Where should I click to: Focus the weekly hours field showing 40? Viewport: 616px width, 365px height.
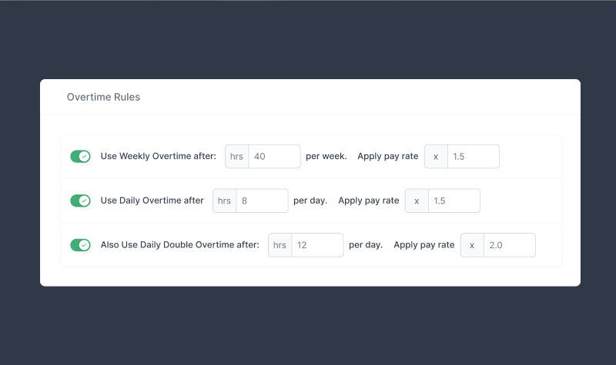tap(275, 157)
